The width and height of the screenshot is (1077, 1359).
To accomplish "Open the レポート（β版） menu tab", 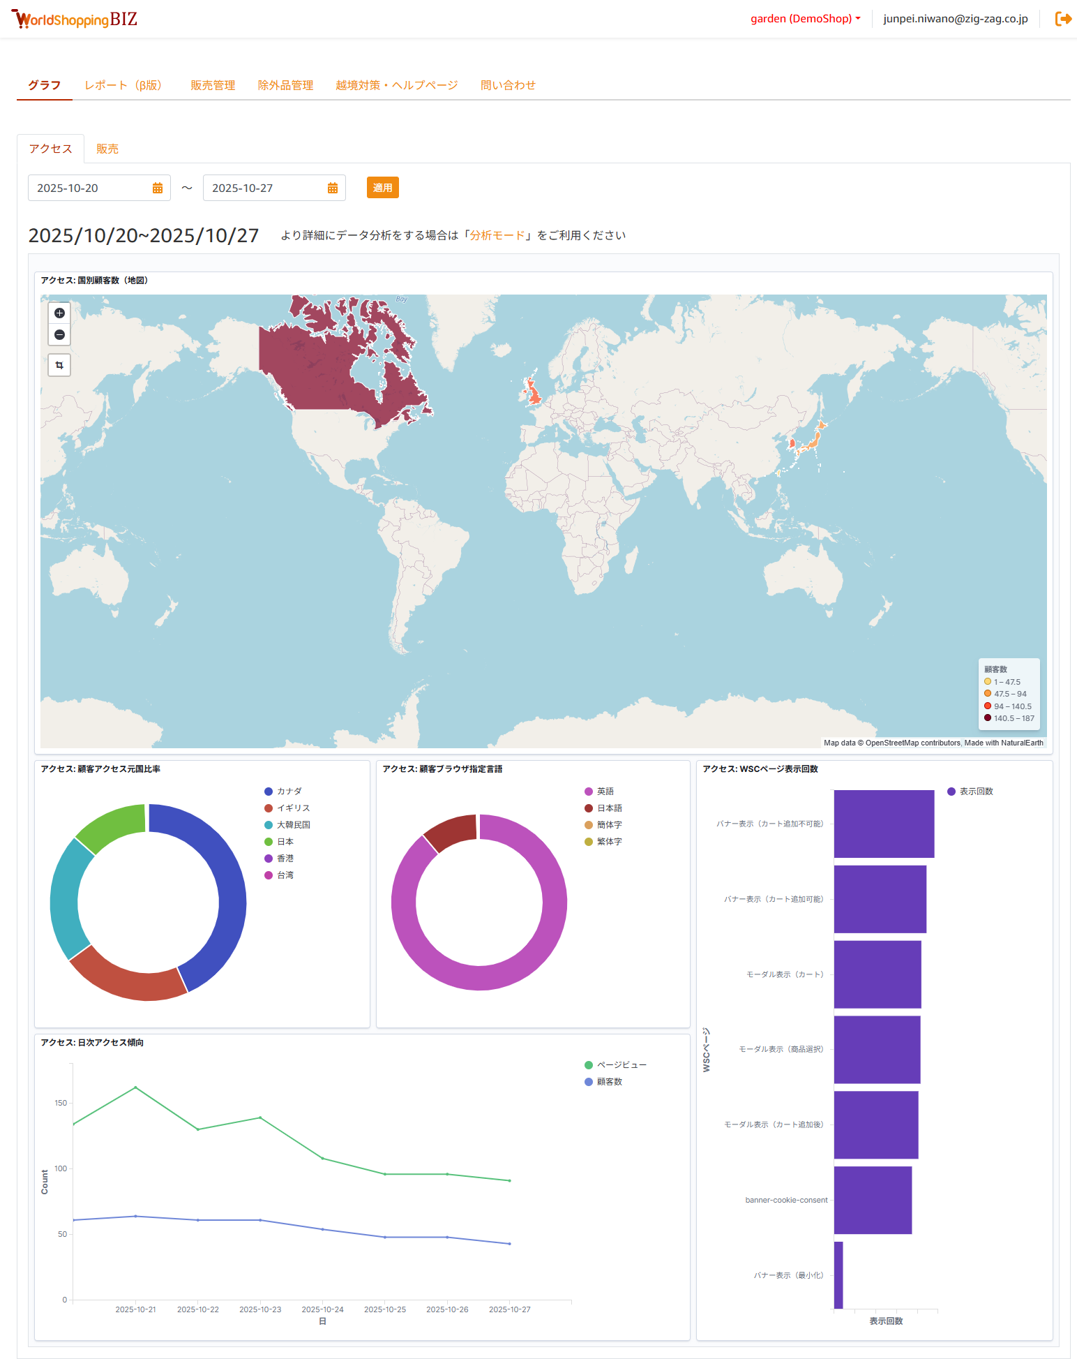I will coord(123,85).
